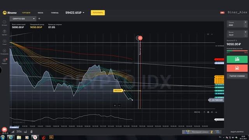The image size is (249, 140).
Task: Click the majority opinion sentiment bar
Action: [237, 51]
